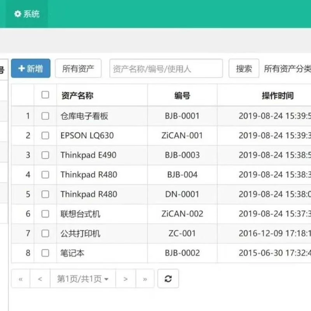Click the 搜索 button
Image resolution: width=311 pixels, height=311 pixels.
244,68
